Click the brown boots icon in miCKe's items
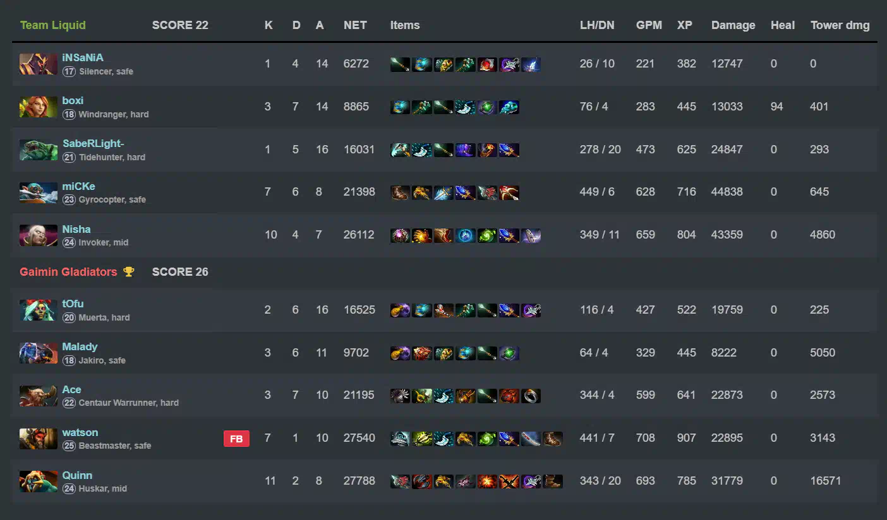 pyautogui.click(x=401, y=192)
